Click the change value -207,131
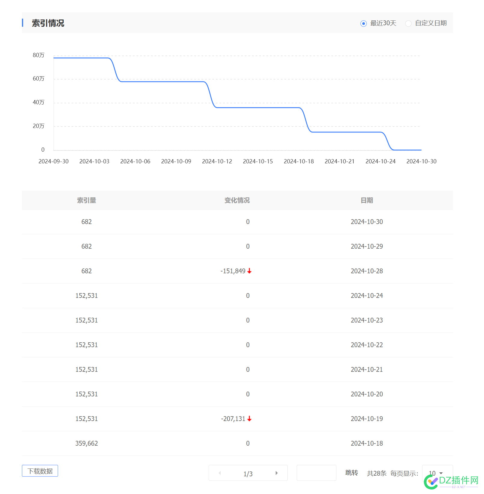 point(233,419)
